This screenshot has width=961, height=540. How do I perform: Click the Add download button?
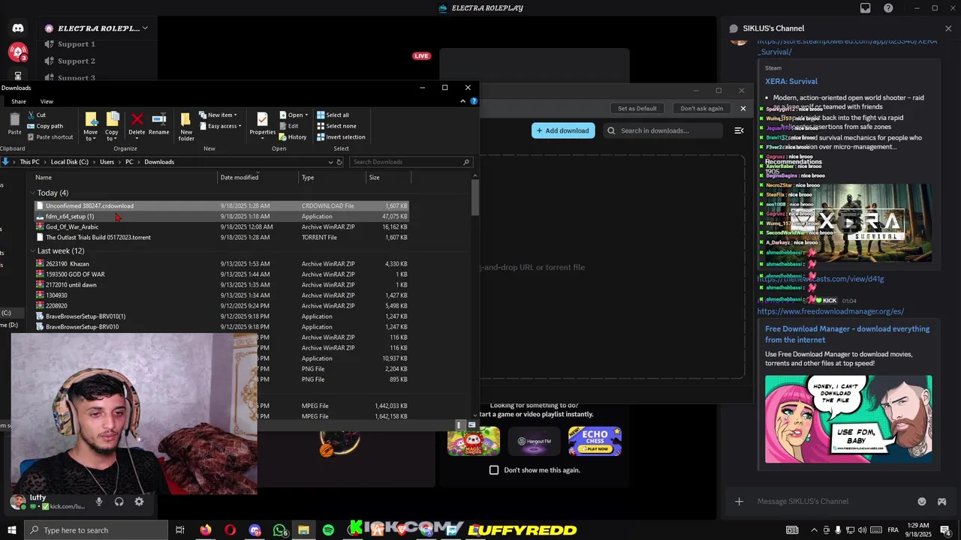click(563, 130)
